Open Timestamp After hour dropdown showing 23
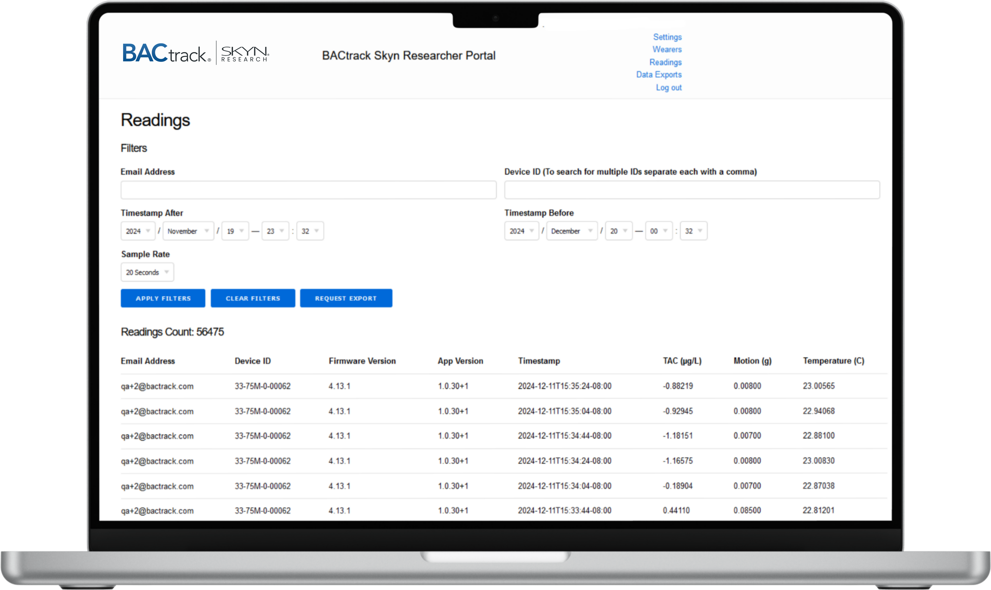Viewport: 991px width, 590px height. [275, 231]
